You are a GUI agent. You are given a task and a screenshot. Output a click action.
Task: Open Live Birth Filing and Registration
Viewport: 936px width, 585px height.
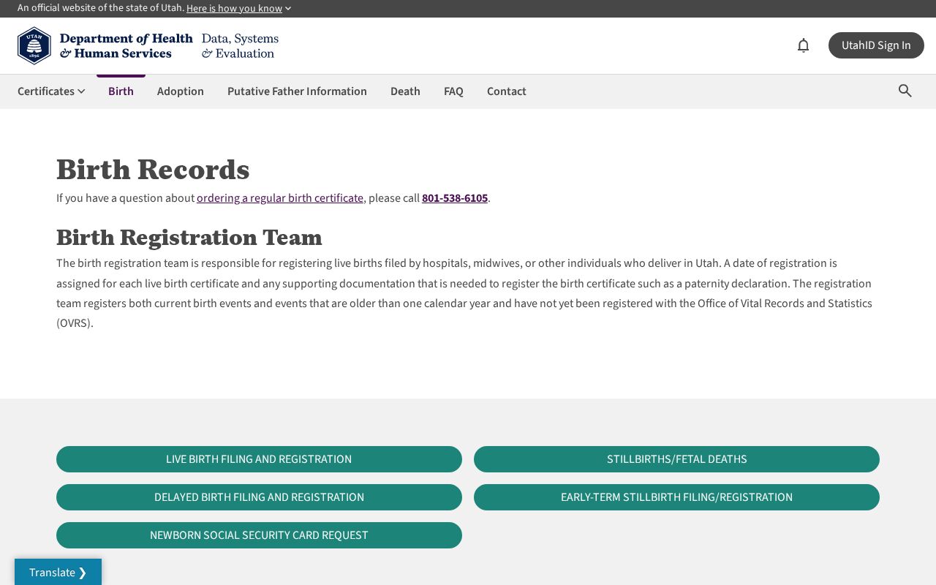(259, 459)
